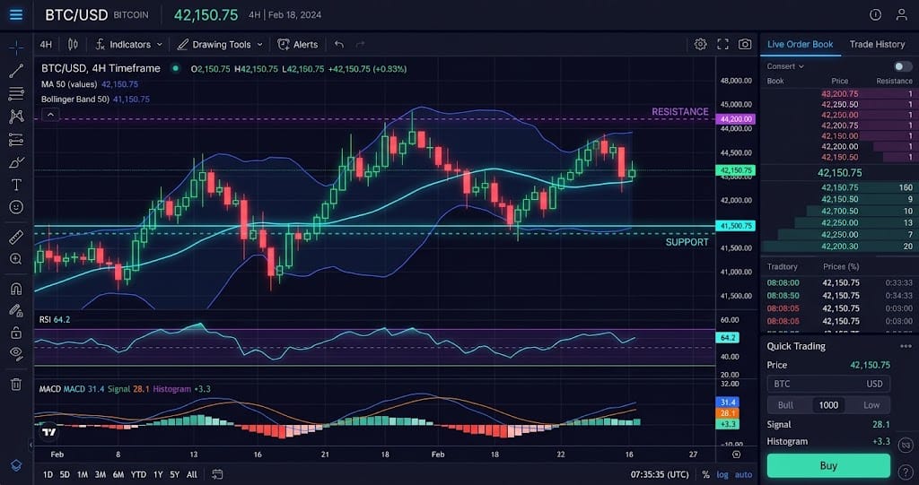Switch to Trade History tab
Screen dimensions: 919x485
coord(877,45)
